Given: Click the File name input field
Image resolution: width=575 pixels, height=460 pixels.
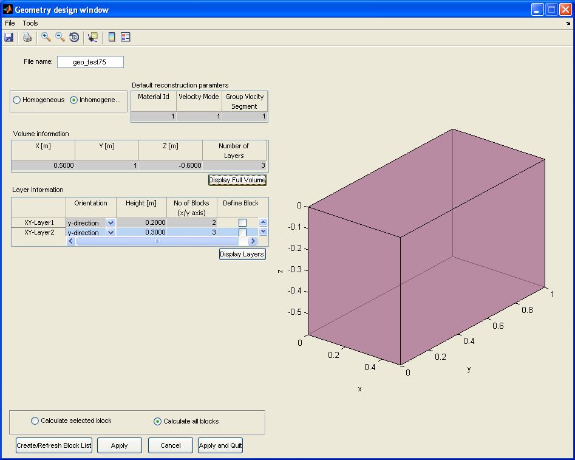Looking at the screenshot, I should click(90, 62).
